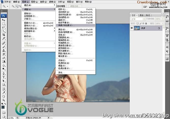Select the Blur tool
The width and height of the screenshot is (170, 119).
tap(4, 65)
